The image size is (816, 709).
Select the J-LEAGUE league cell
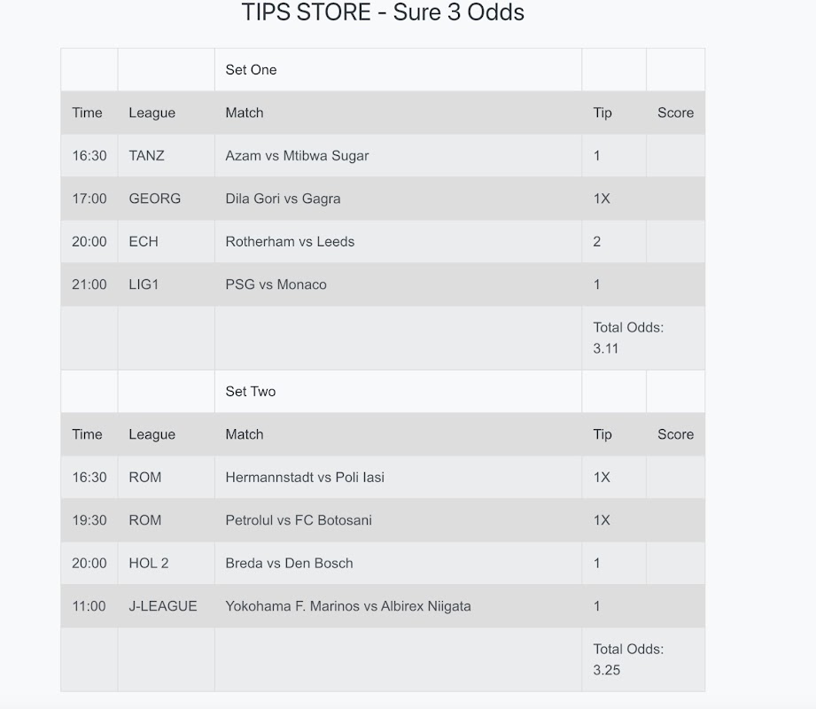pyautogui.click(x=163, y=606)
